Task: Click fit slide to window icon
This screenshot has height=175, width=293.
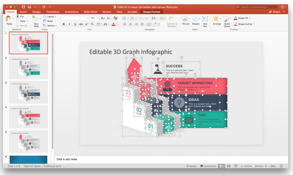Action: [x=281, y=166]
